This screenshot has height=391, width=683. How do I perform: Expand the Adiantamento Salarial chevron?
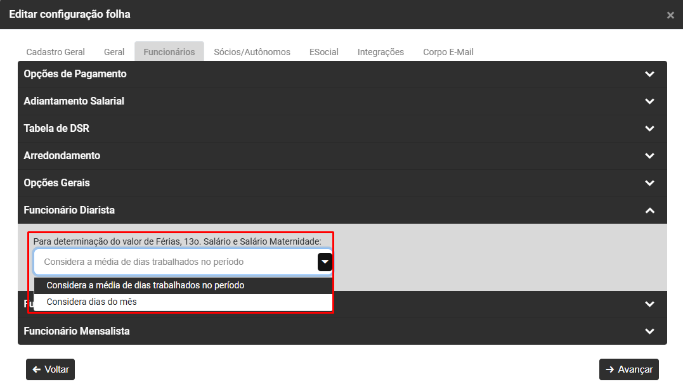[x=649, y=101]
